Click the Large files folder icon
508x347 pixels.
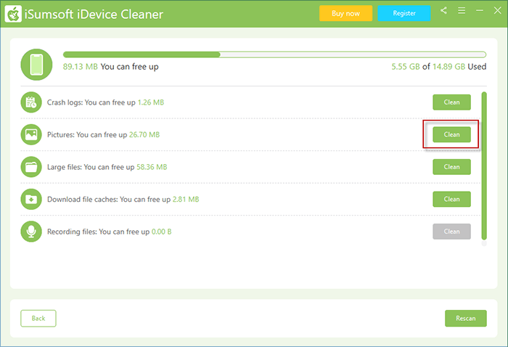click(x=31, y=167)
